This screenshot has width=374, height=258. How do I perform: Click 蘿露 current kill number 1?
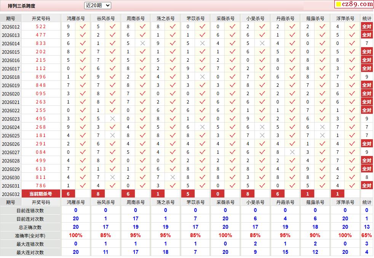(308, 194)
